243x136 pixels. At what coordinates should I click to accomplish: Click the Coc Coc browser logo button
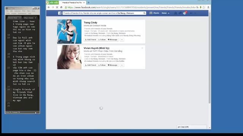(x=52, y=3)
